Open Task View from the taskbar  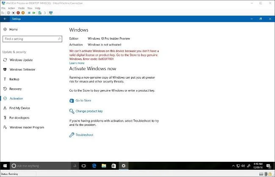coord(84,166)
